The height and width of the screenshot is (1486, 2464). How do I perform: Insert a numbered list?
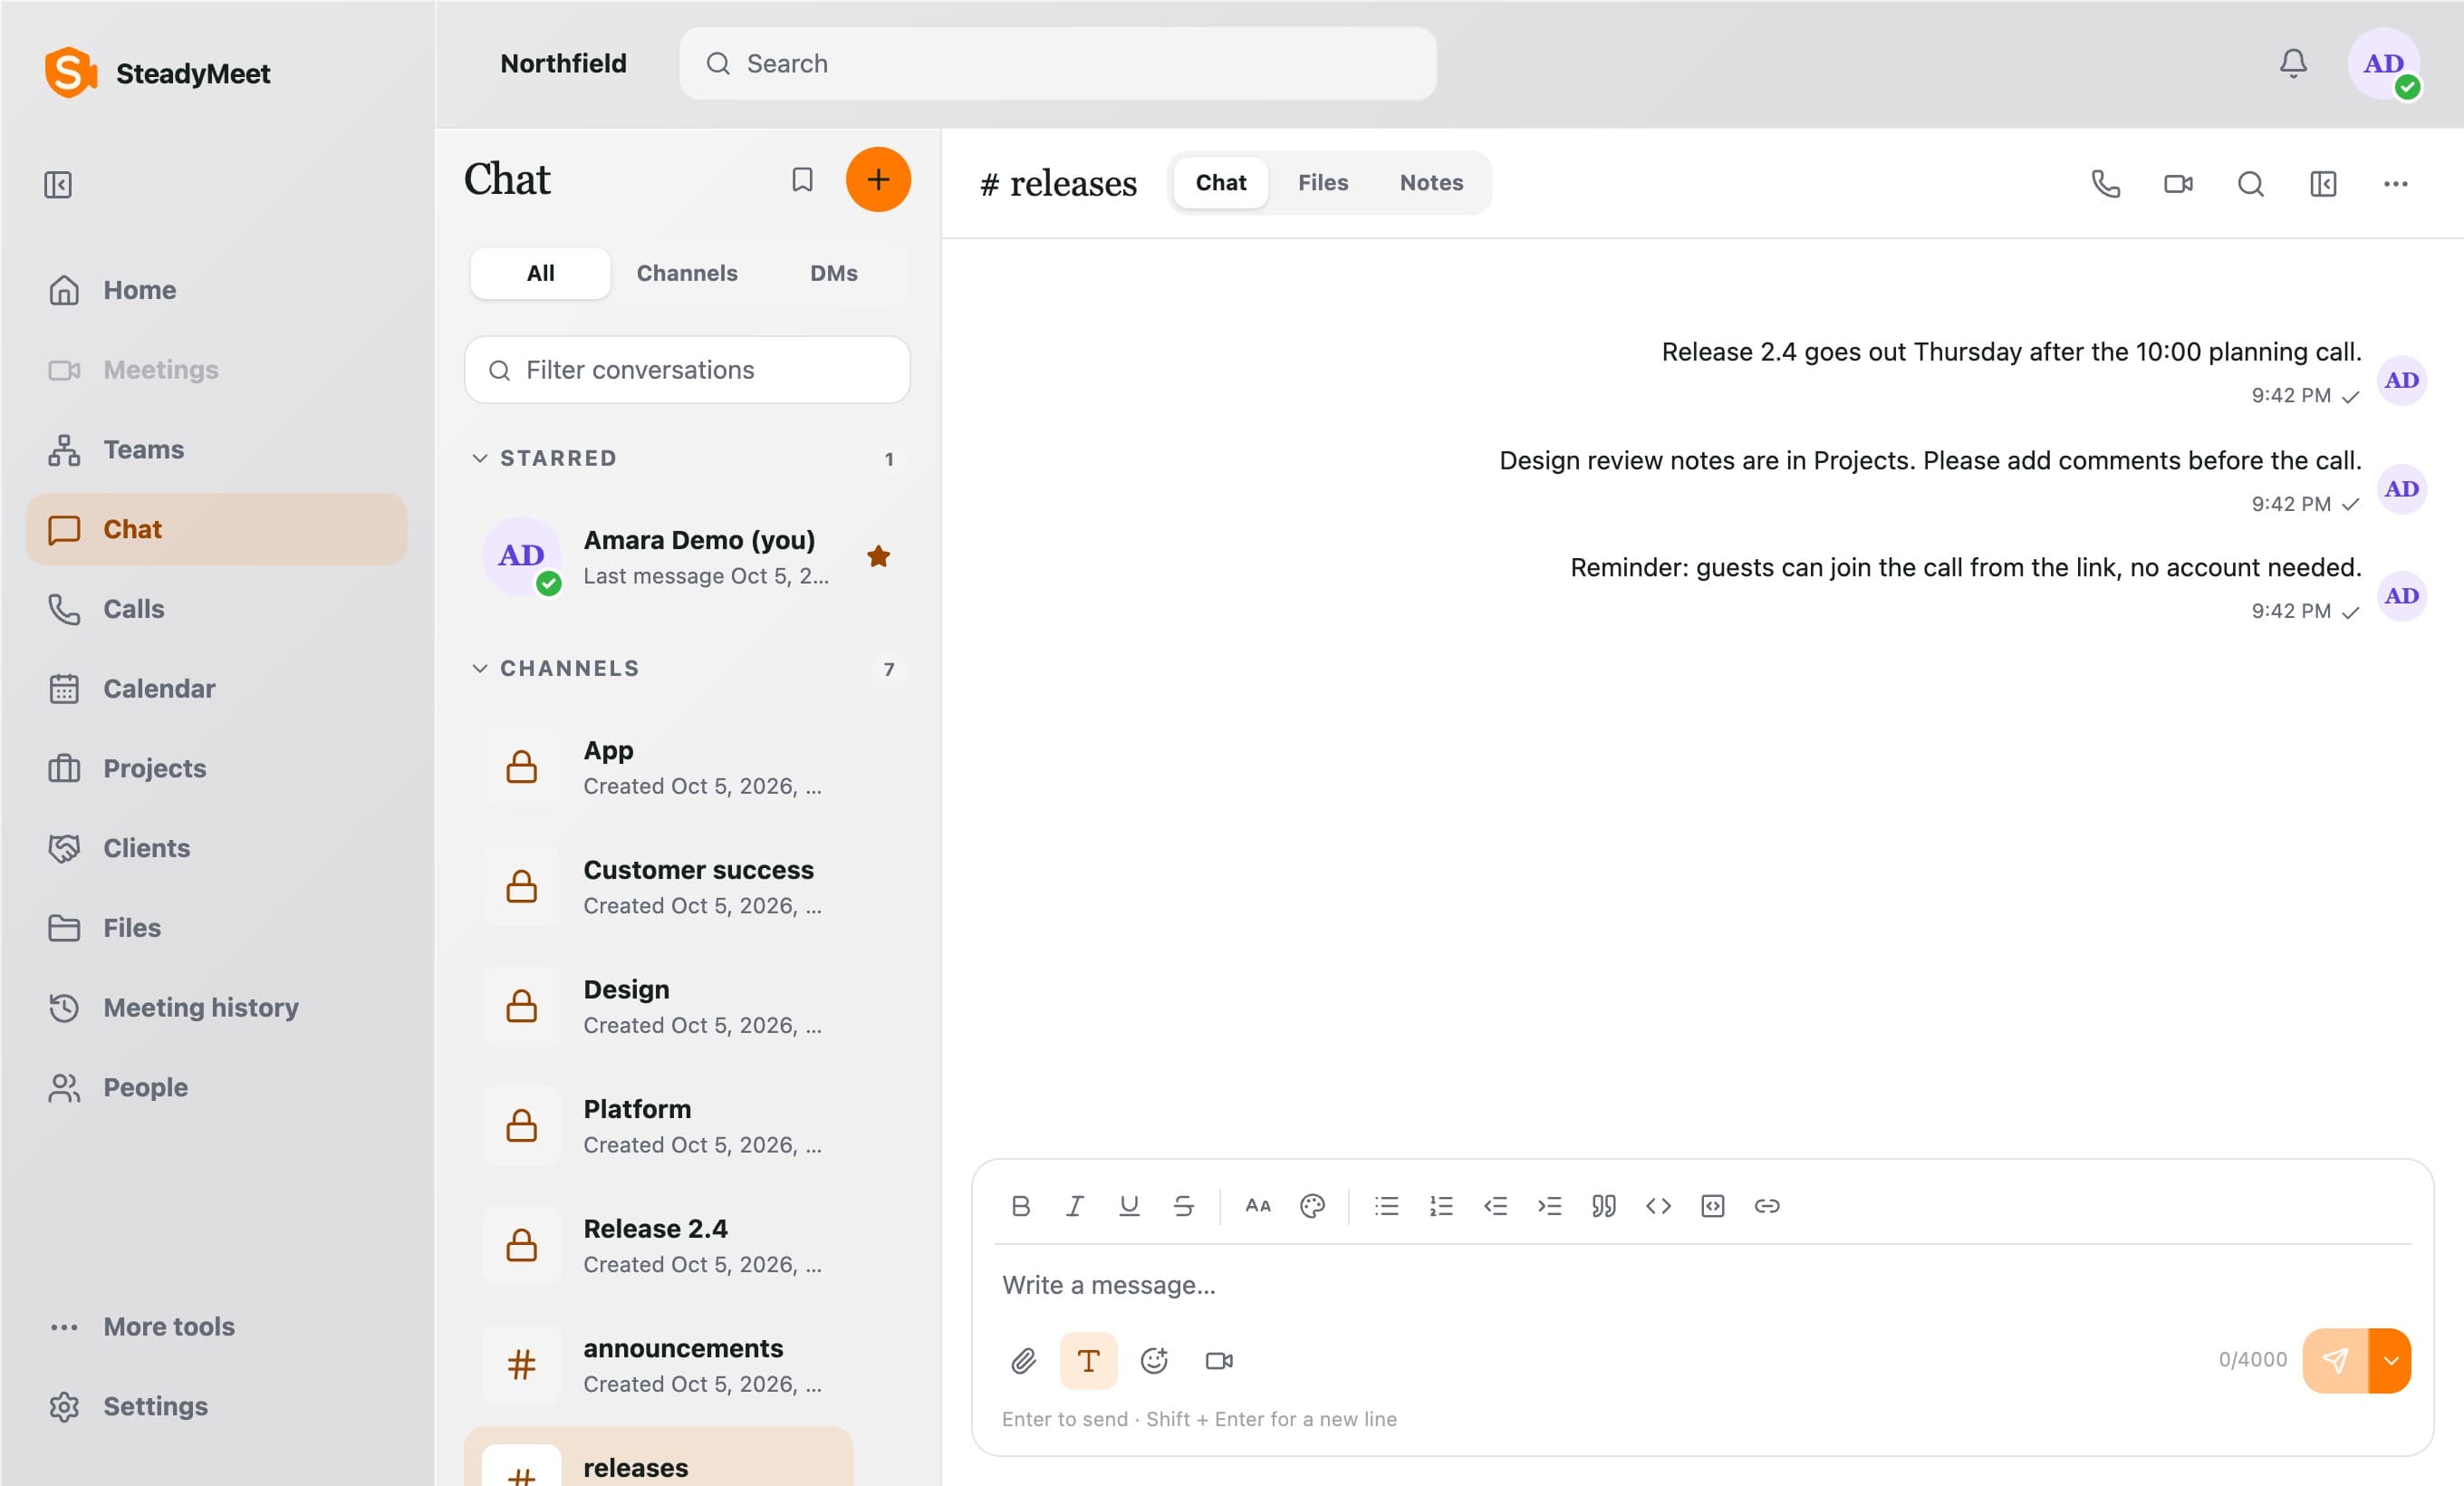tap(1441, 1206)
